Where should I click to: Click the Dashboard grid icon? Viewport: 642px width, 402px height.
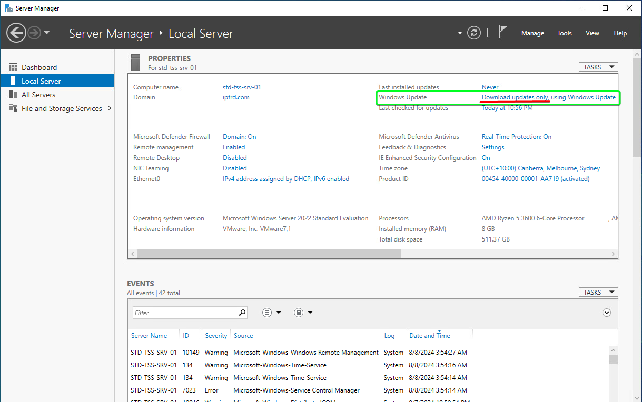pos(13,67)
